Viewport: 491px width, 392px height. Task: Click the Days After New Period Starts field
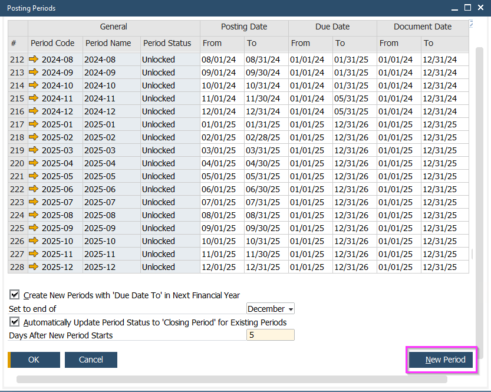pyautogui.click(x=270, y=334)
